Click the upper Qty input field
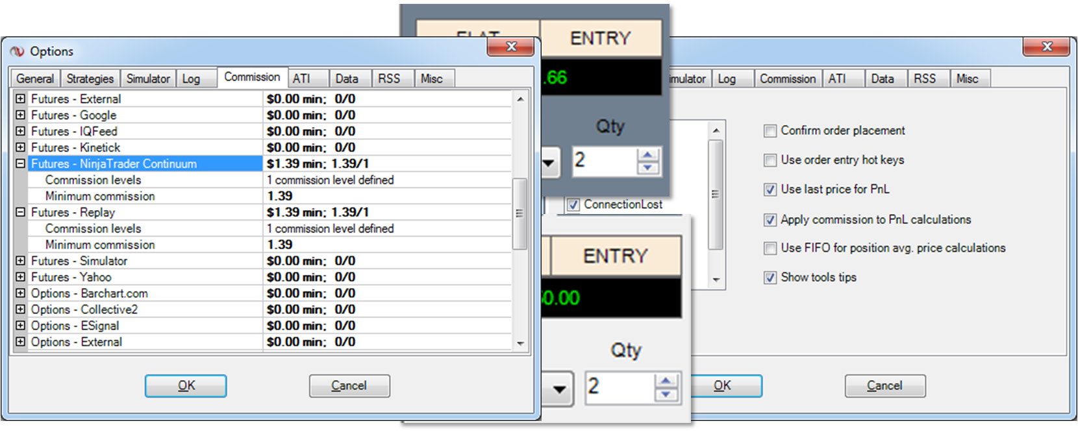This screenshot has width=1078, height=432. point(605,161)
